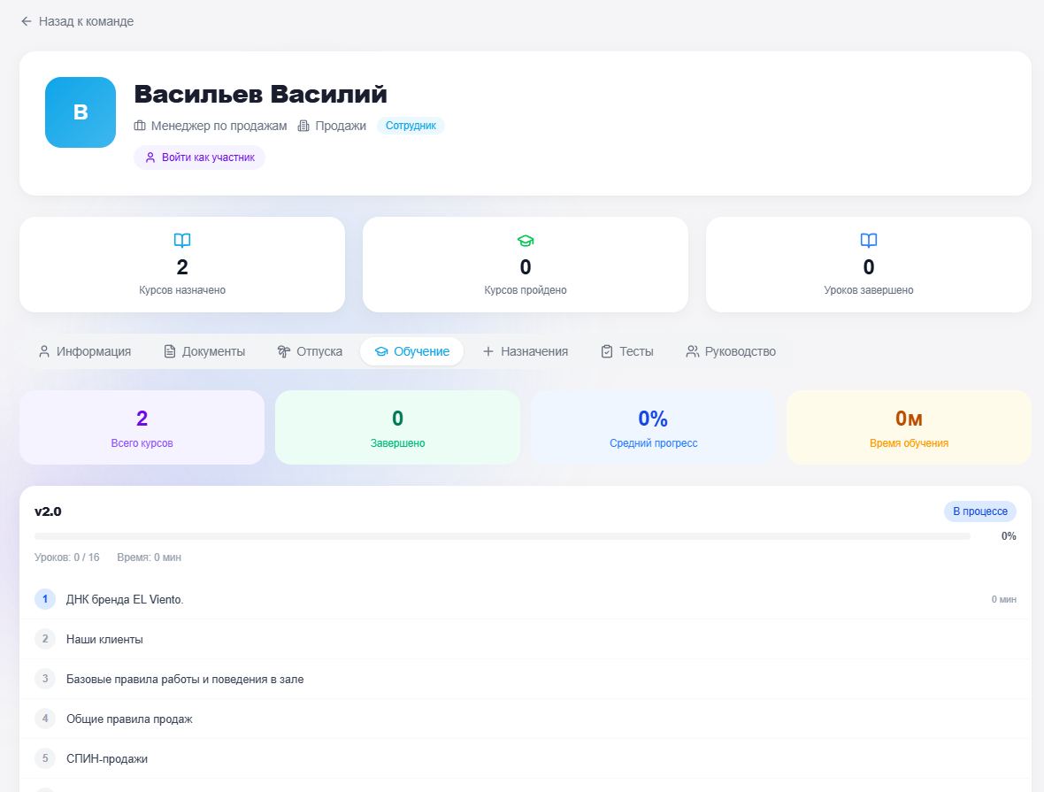Click the person icon in 'Войти как участник'
1044x792 pixels.
pos(150,158)
